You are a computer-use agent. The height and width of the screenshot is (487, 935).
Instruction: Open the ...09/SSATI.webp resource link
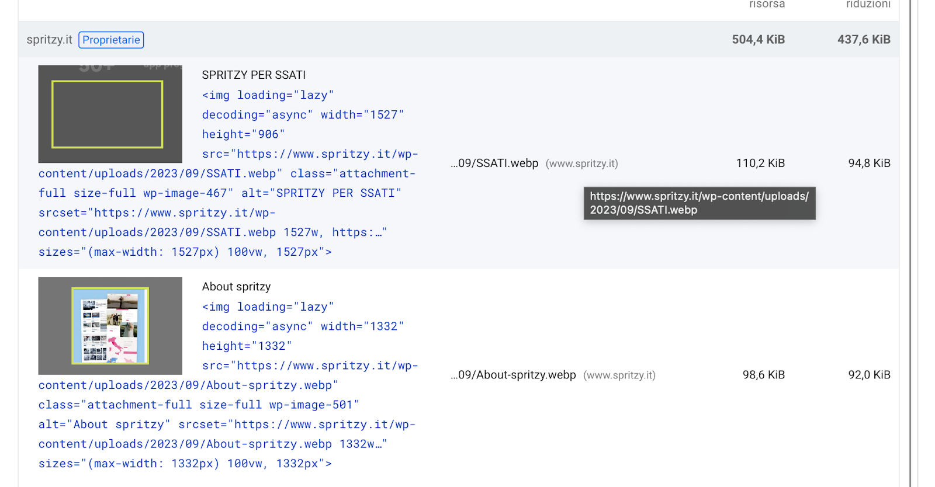(x=494, y=164)
